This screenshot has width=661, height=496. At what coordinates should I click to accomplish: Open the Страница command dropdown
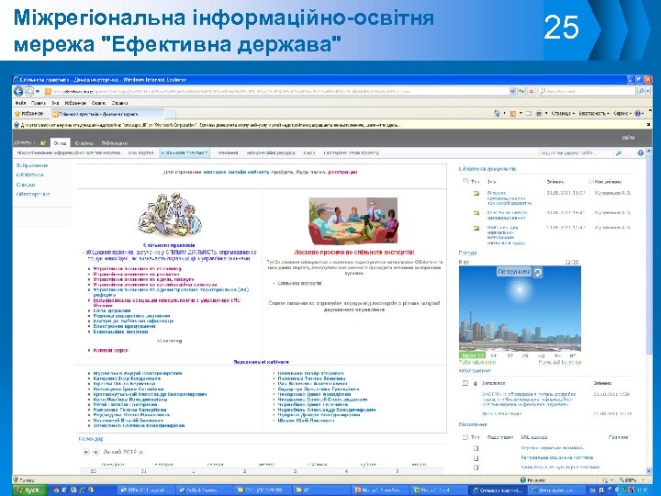tap(563, 114)
